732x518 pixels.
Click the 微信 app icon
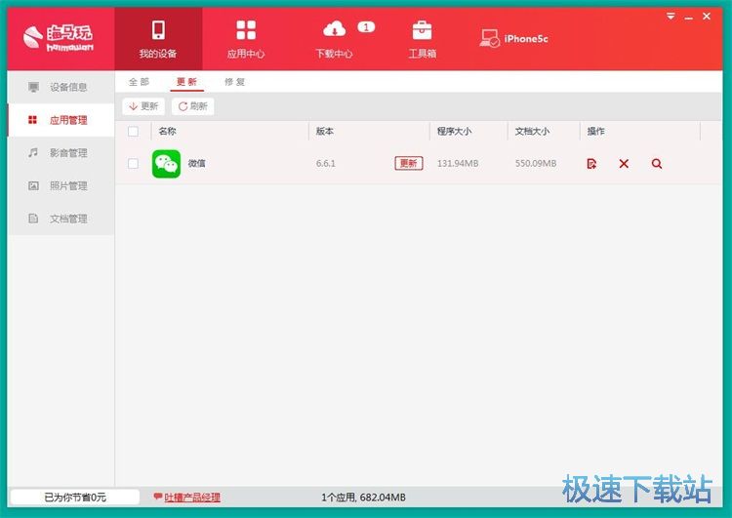[166, 164]
